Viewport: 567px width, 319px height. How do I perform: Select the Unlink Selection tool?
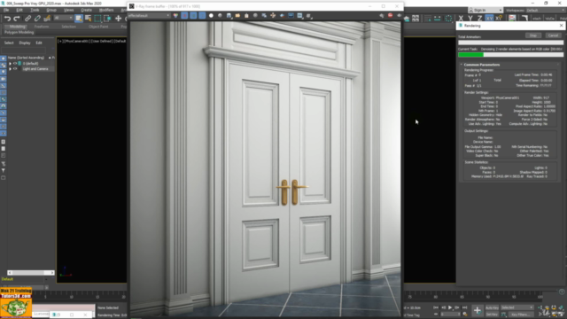point(37,18)
